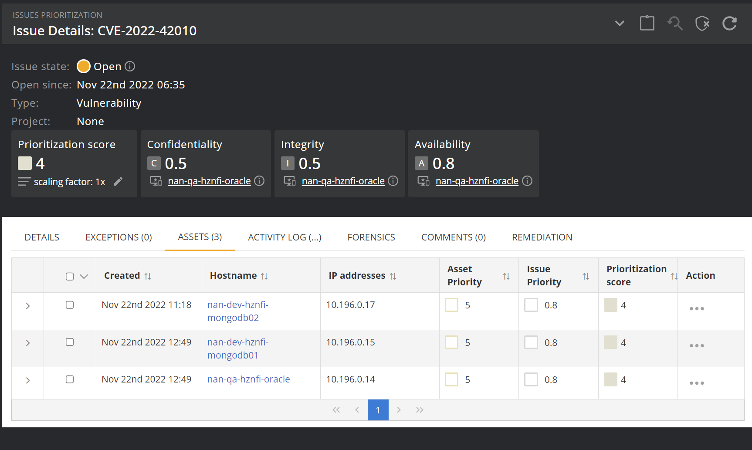This screenshot has height=450, width=752.
Task: Open the FORENSICS tab
Action: pyautogui.click(x=371, y=237)
